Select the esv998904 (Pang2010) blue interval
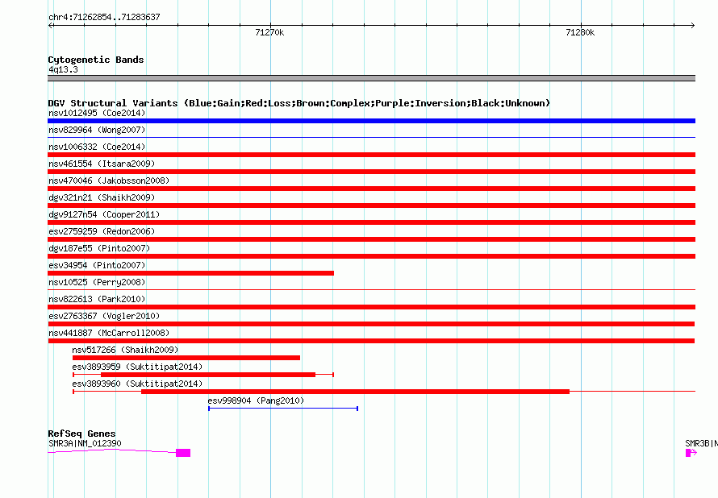 click(283, 409)
